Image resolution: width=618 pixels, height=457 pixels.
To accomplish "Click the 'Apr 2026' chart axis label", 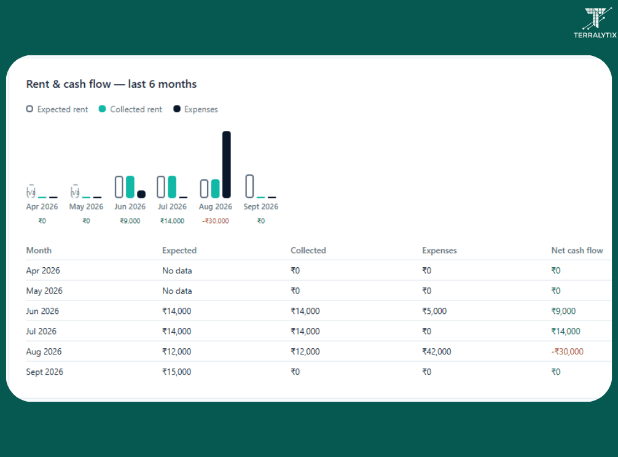I will click(x=42, y=206).
